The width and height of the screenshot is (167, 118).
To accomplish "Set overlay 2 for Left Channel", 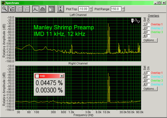I will [x=144, y=28].
